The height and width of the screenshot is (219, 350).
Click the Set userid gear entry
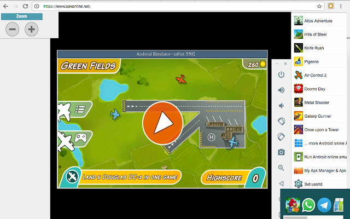[319, 184]
